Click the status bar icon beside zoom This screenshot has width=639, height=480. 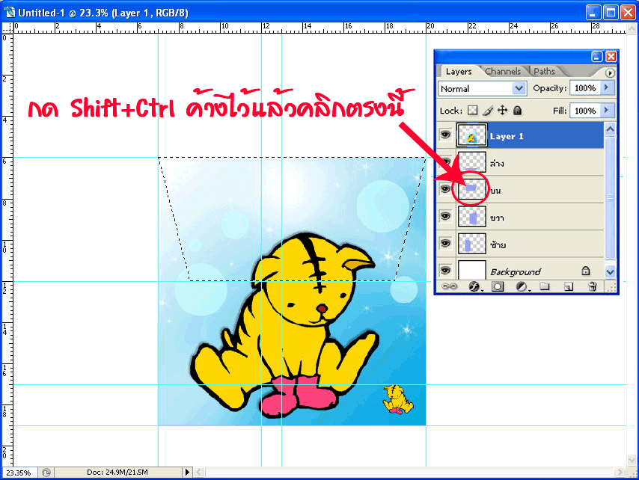[46, 473]
